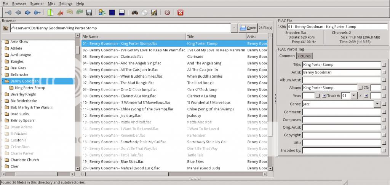Apply Title to all files button

tap(385, 65)
